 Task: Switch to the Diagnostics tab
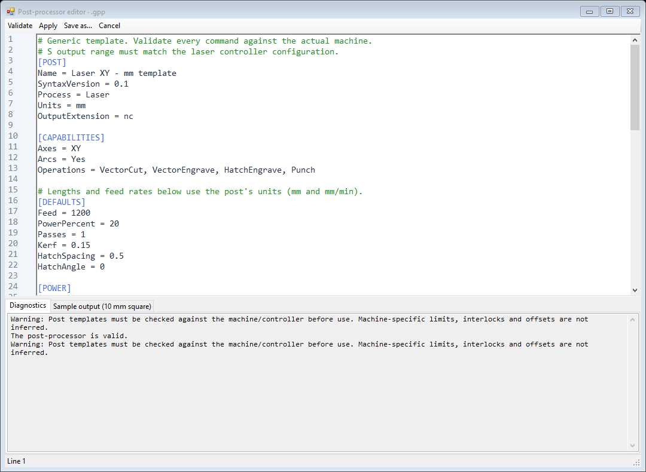click(28, 305)
